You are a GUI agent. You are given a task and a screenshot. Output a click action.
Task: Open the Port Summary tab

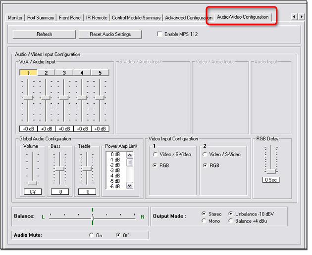[41, 18]
